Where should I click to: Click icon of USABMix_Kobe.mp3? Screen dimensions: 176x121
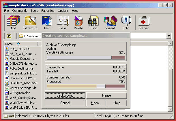[x=7, y=83]
